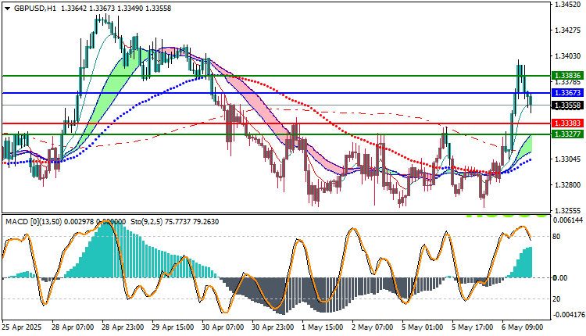The height and width of the screenshot is (336, 586).
Task: Click the 25 Apr 2025 time label
Action: click(22, 327)
